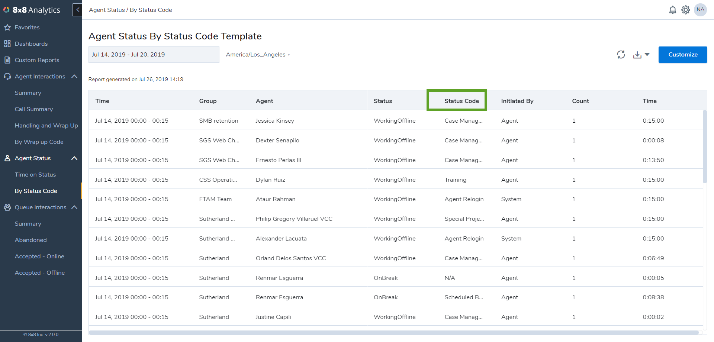Open the notifications bell
Viewport: 714px width, 342px height.
(x=672, y=10)
